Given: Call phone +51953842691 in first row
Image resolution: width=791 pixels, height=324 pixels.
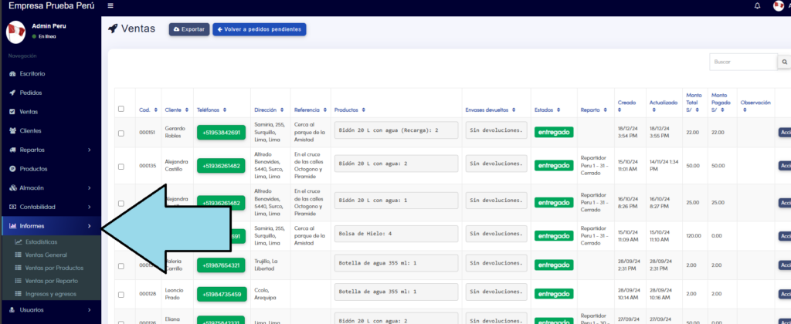Looking at the screenshot, I should pos(222,133).
